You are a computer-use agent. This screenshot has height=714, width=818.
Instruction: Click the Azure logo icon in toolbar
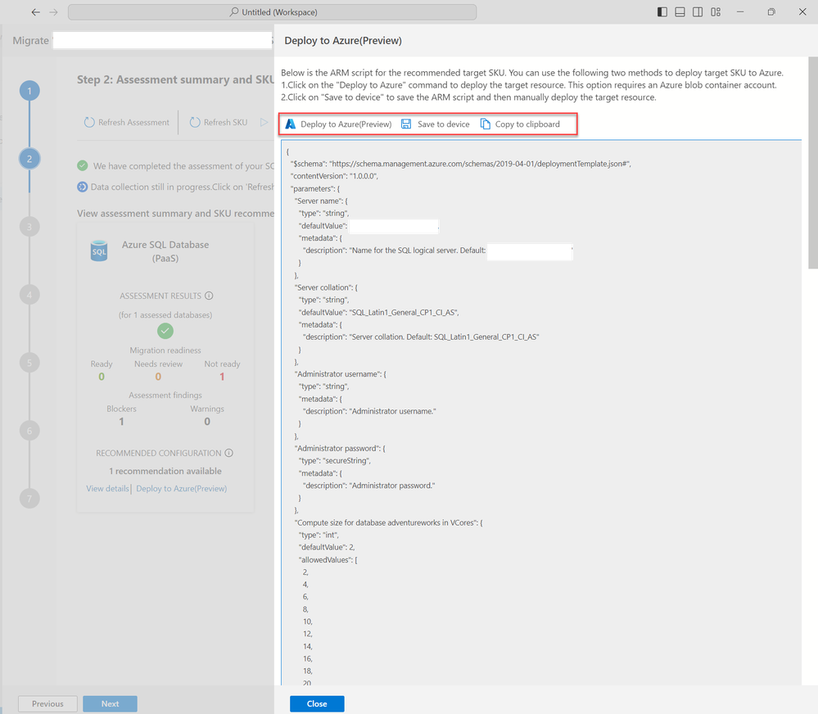coord(291,124)
